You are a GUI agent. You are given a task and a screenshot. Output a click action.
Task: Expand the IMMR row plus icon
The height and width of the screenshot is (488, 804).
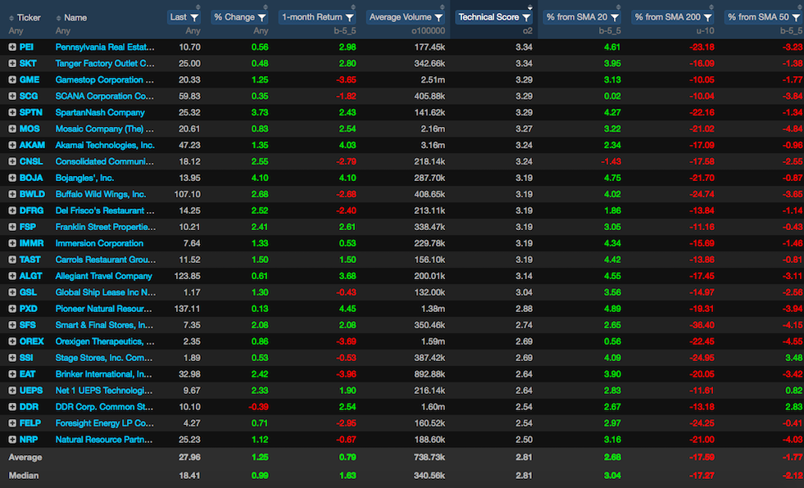[12, 243]
